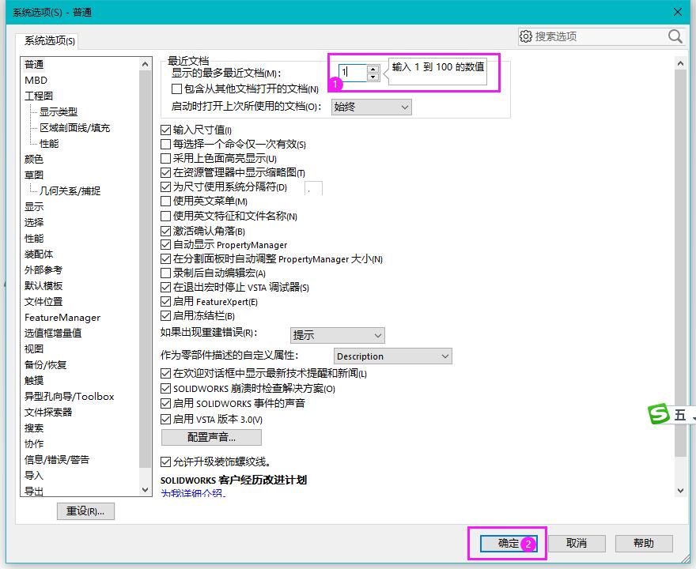Toggle 启用 FeatureXpert checkbox
The image size is (696, 569).
165,302
